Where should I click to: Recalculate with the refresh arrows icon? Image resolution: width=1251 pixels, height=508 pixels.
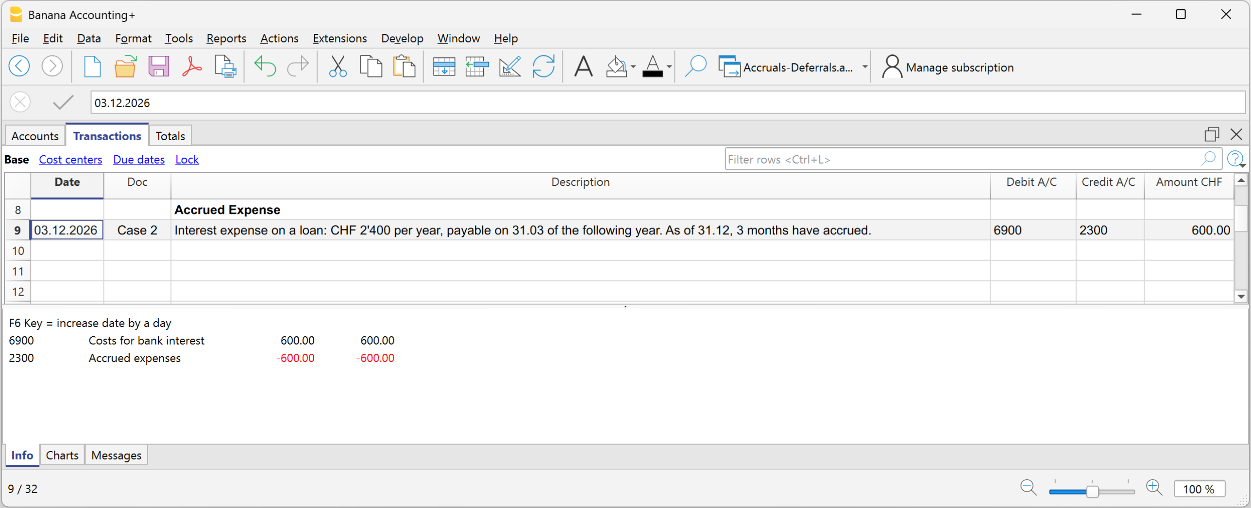coord(543,66)
